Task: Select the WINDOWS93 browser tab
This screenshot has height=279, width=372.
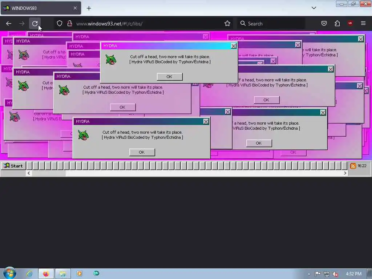Action: [x=41, y=8]
